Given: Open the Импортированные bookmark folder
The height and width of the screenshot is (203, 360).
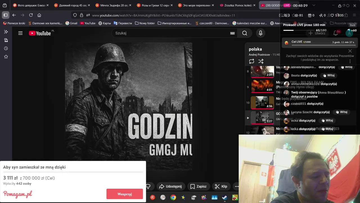Looking at the screenshot, I should coord(174,23).
